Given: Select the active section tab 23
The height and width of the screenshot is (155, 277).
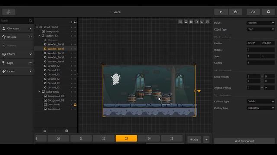Looking at the screenshot, I should pos(126,139).
